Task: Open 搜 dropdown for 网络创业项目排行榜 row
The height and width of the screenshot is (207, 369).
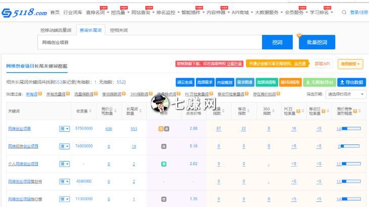Action: (65, 199)
